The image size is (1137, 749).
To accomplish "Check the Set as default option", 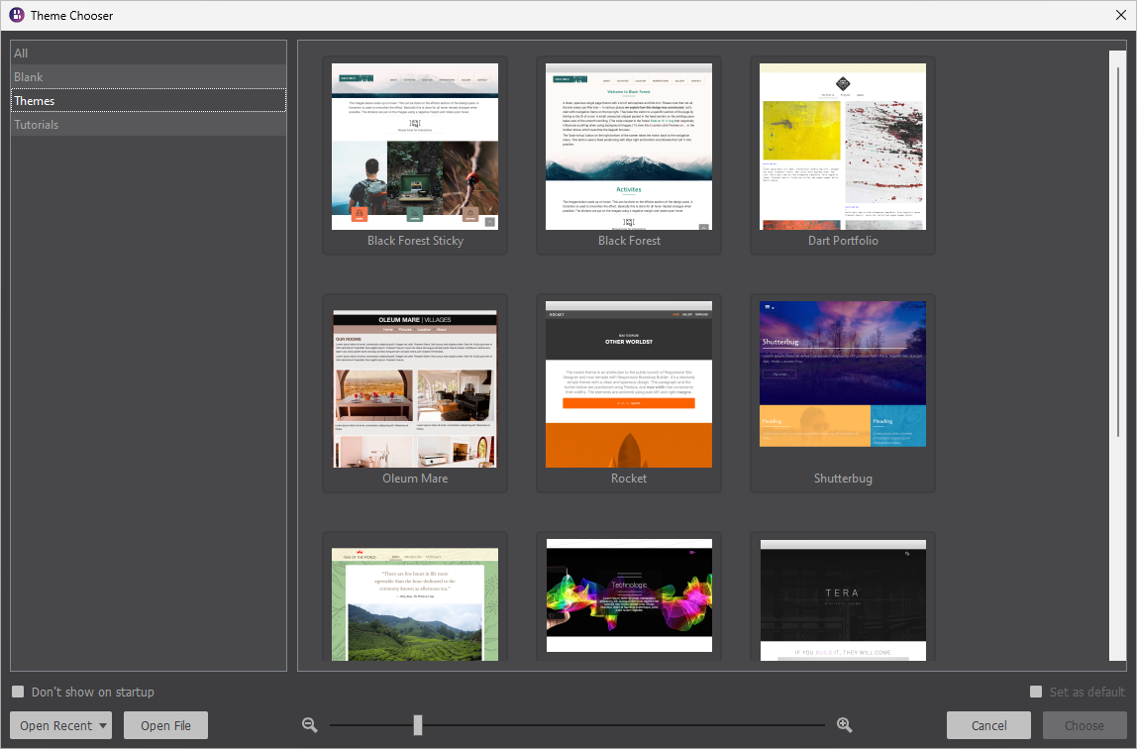I will (x=1036, y=692).
